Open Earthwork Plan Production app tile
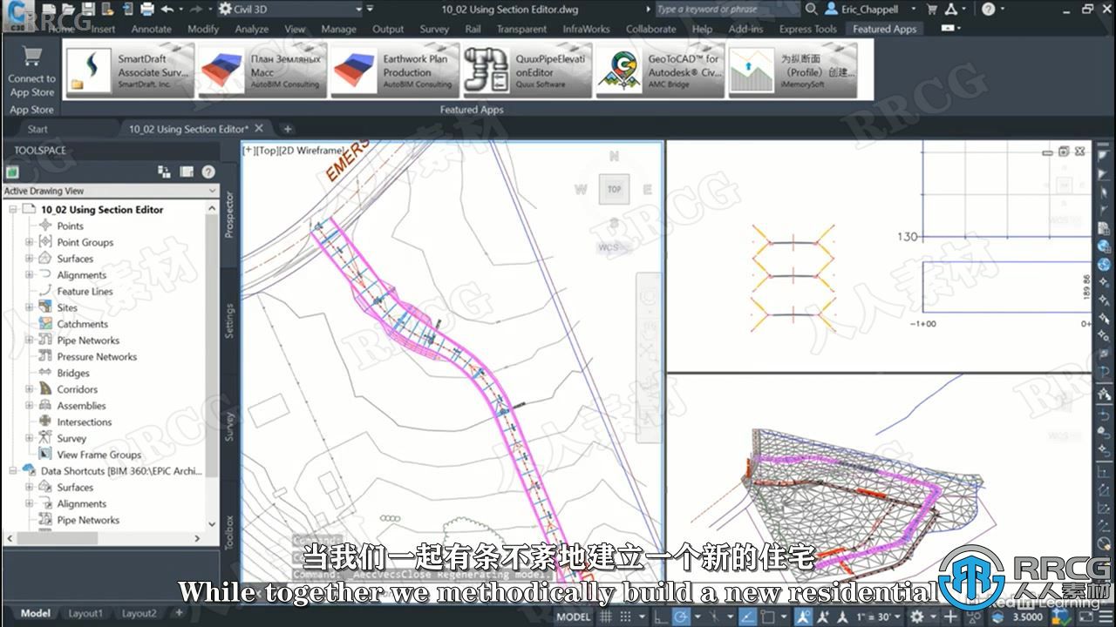Image resolution: width=1116 pixels, height=627 pixels. (x=394, y=71)
